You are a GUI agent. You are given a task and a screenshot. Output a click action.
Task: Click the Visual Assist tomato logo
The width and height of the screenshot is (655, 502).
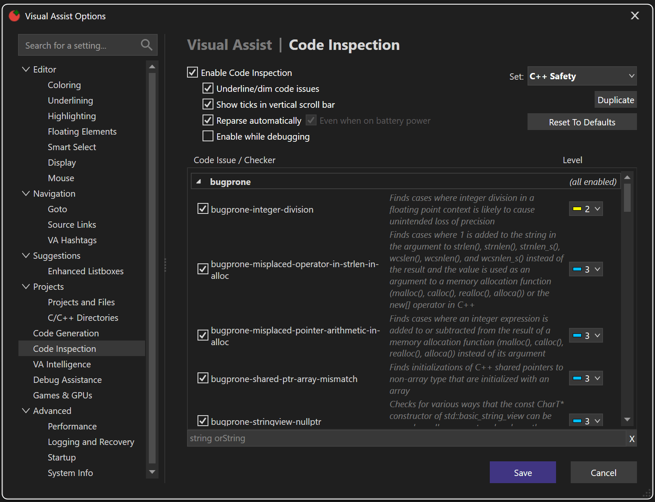[14, 16]
